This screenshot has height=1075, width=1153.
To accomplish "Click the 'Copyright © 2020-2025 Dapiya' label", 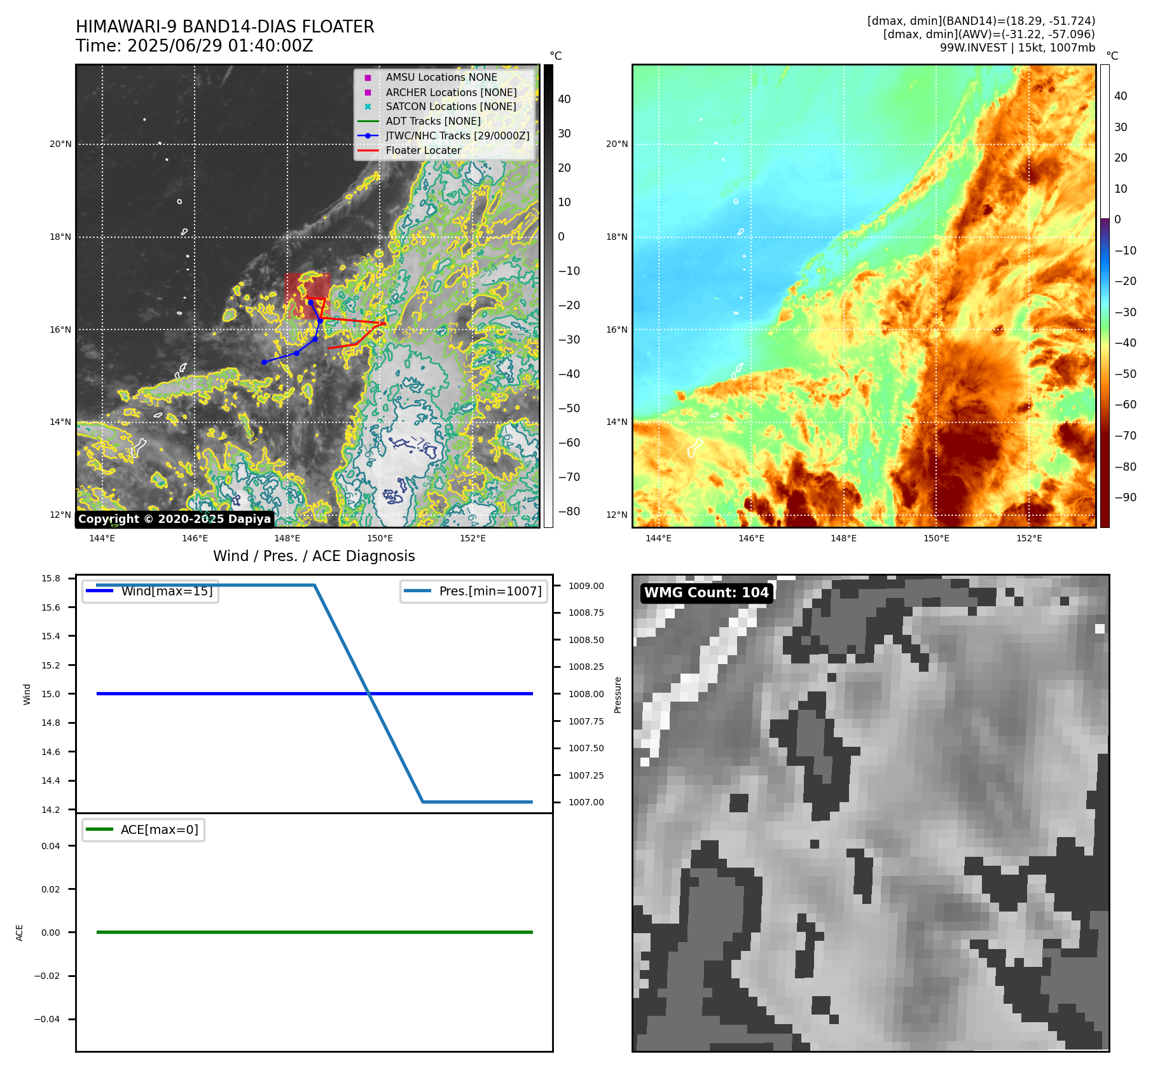I will click(x=175, y=519).
